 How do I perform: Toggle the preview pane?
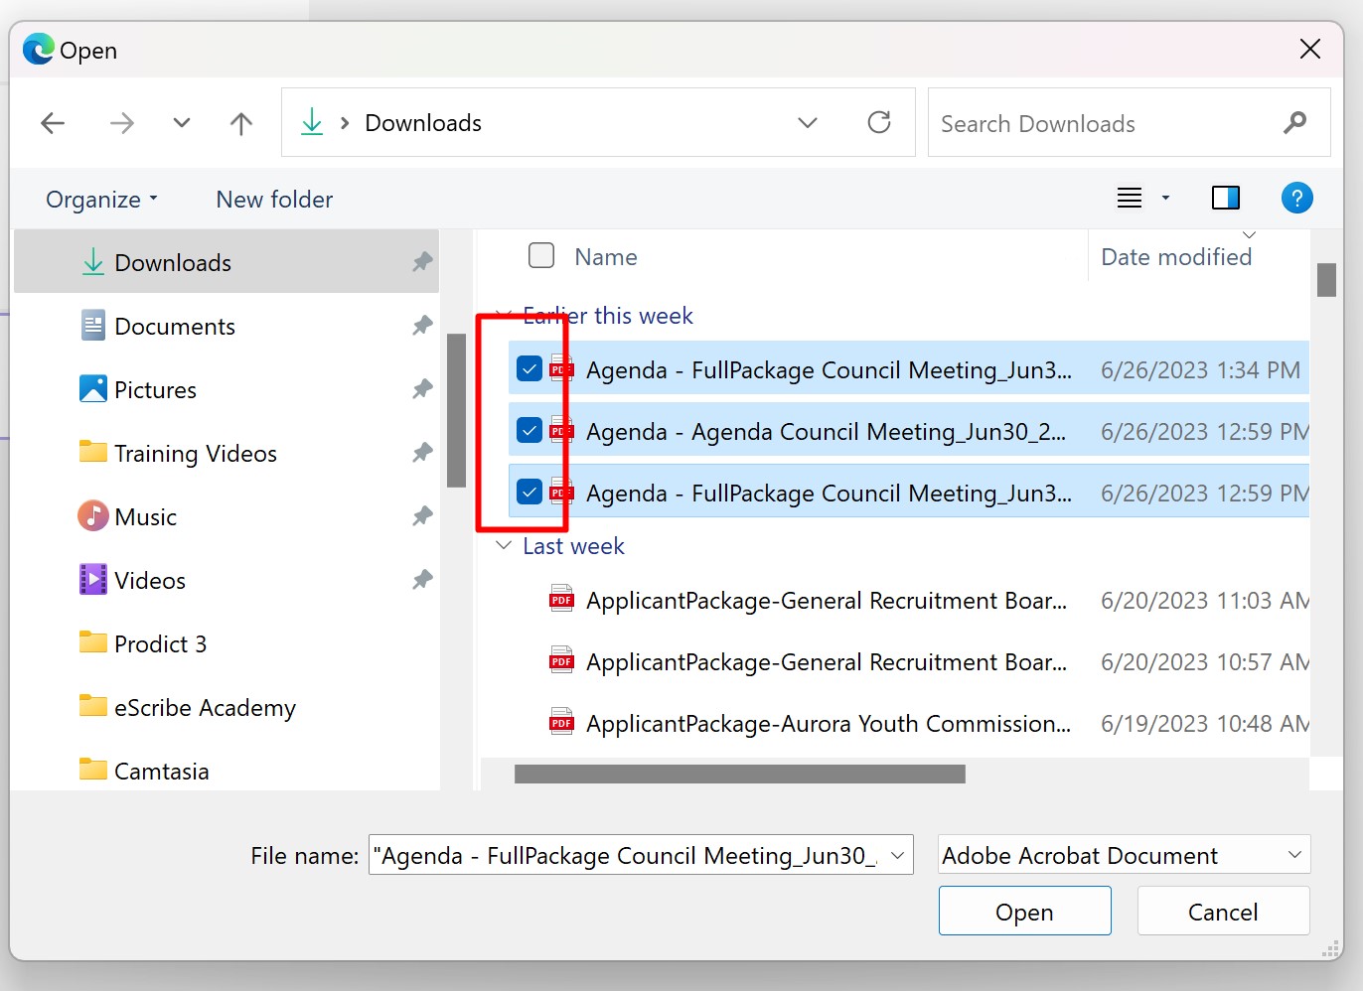(x=1225, y=198)
